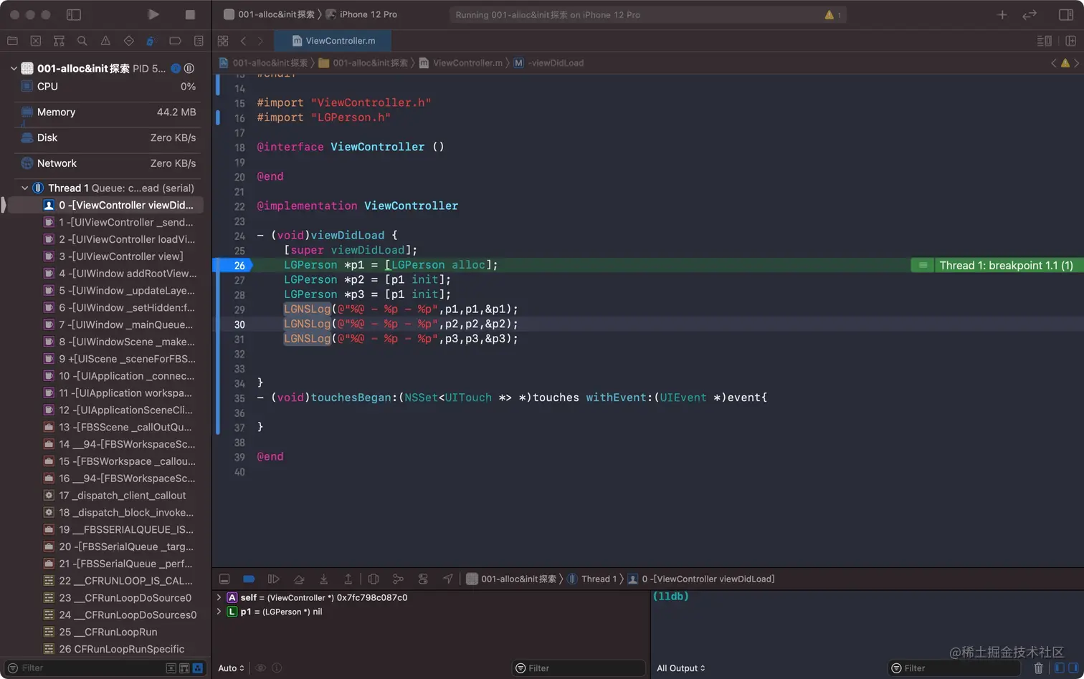Open the Test navigator diamond icon

[128, 41]
